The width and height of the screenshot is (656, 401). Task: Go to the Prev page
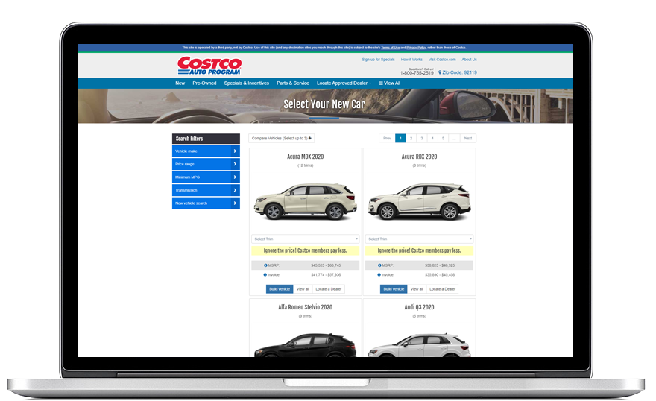(387, 138)
